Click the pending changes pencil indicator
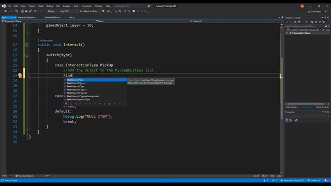 (275, 180)
